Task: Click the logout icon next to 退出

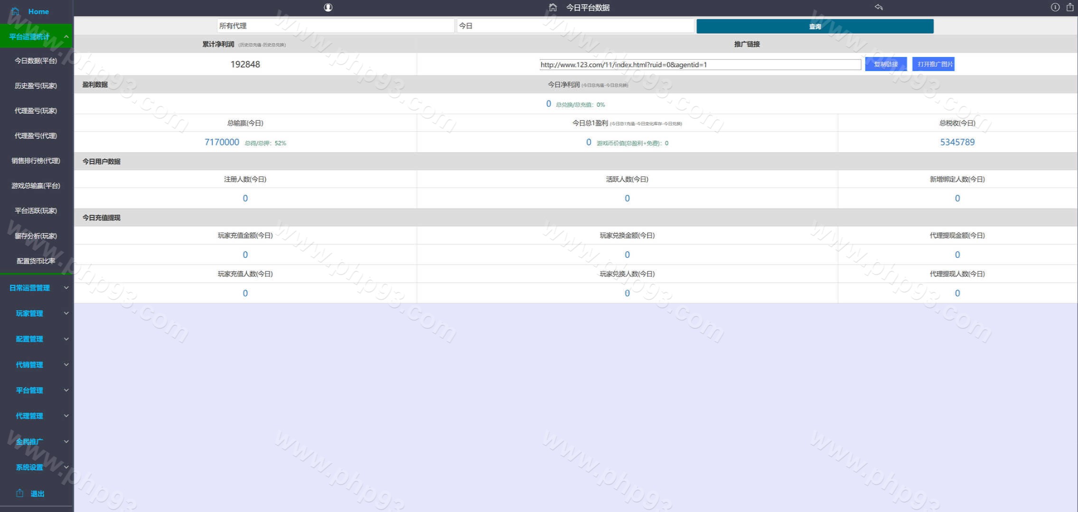Action: pos(19,493)
